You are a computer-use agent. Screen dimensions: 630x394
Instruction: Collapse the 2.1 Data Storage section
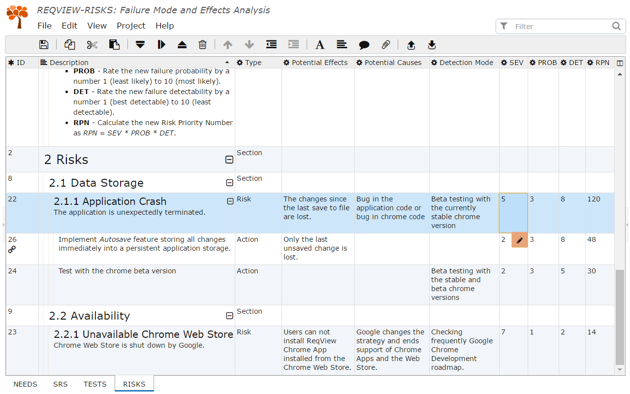click(229, 183)
